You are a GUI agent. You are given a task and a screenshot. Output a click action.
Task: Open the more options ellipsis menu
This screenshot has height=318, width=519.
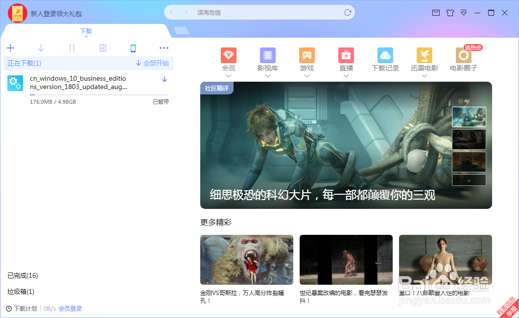tap(164, 48)
